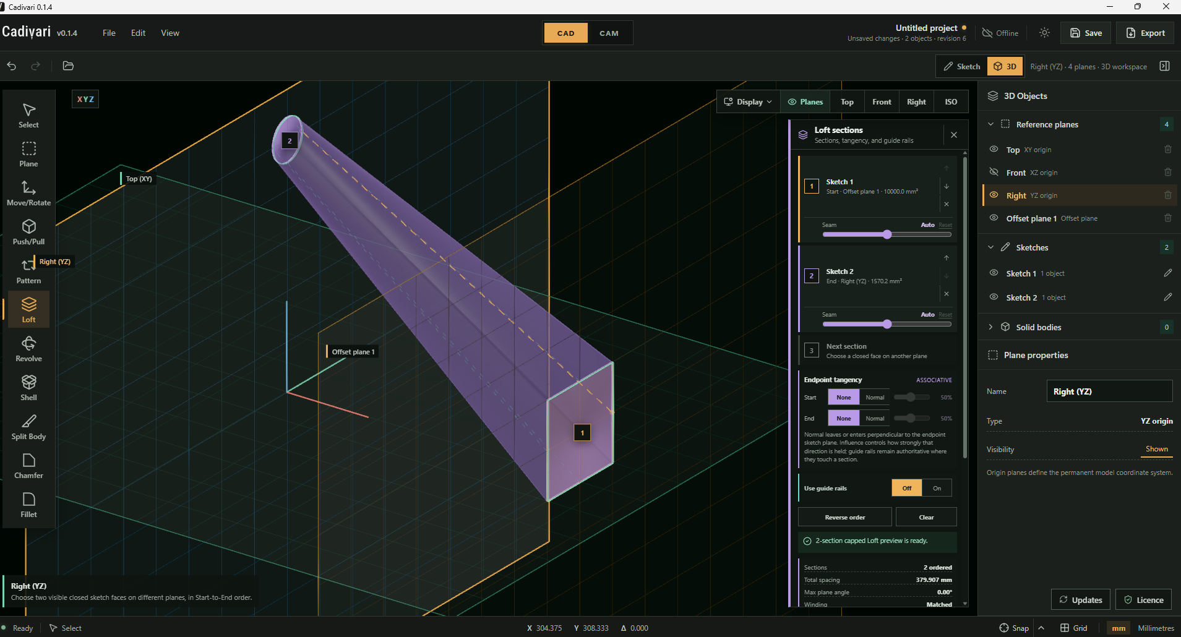Screen dimensions: 1181x637
Task: Edit Sketch 2 with pencil icon
Action: [1167, 297]
